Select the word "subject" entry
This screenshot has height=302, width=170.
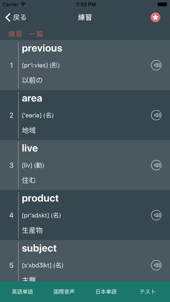tap(85, 261)
